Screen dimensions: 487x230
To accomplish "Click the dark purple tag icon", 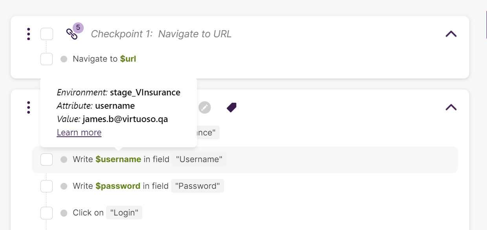I will point(232,107).
